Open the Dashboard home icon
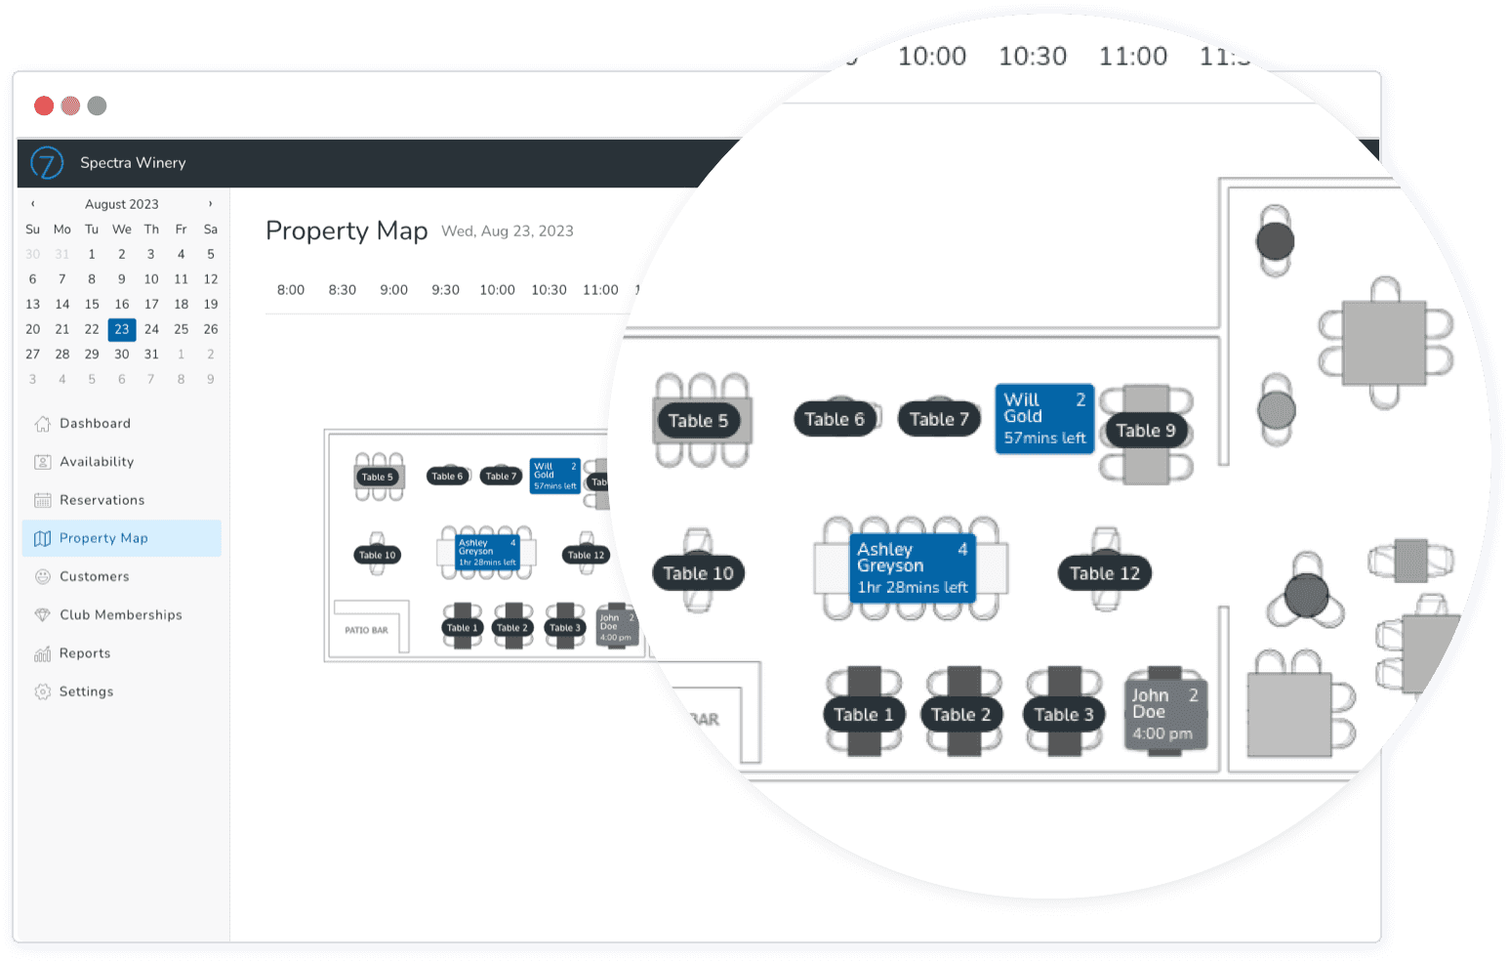Screen dimensions: 1509x961 [43, 423]
